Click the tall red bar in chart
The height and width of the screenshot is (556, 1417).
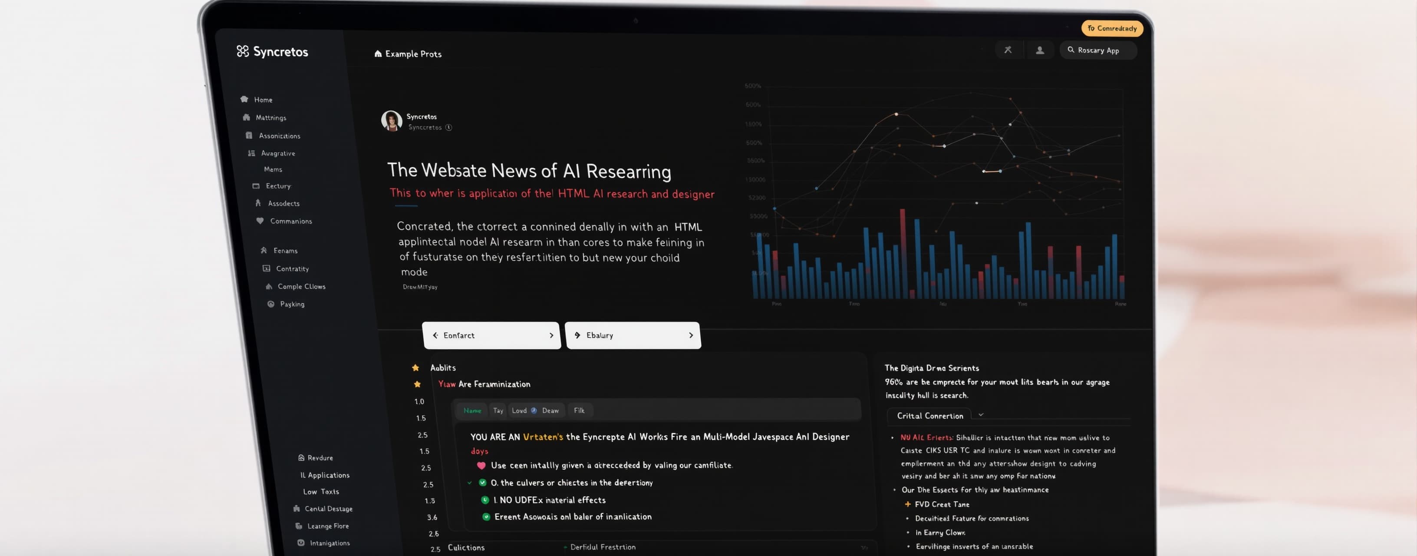(903, 253)
